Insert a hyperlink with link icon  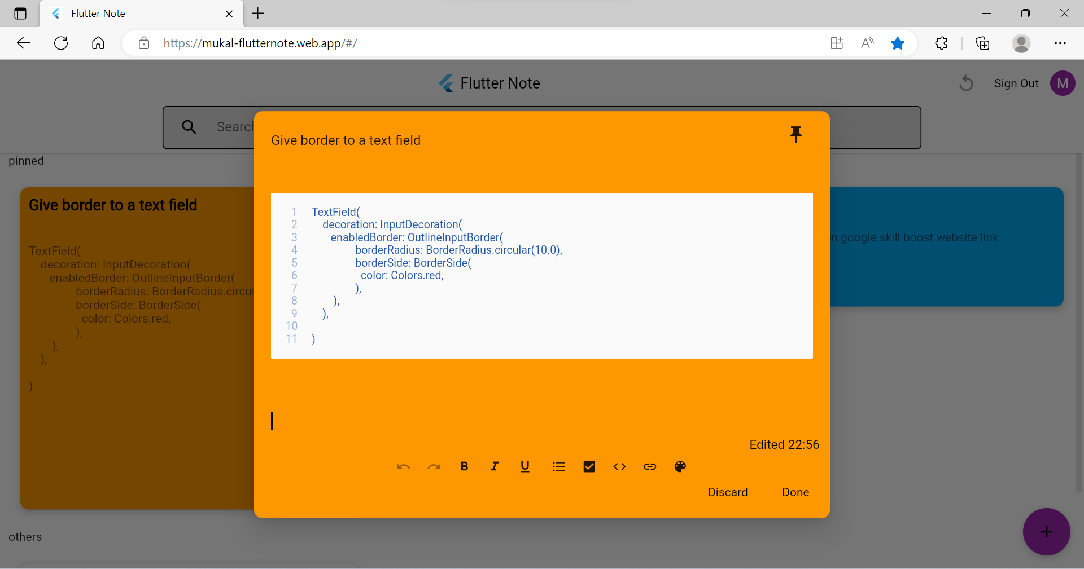650,466
